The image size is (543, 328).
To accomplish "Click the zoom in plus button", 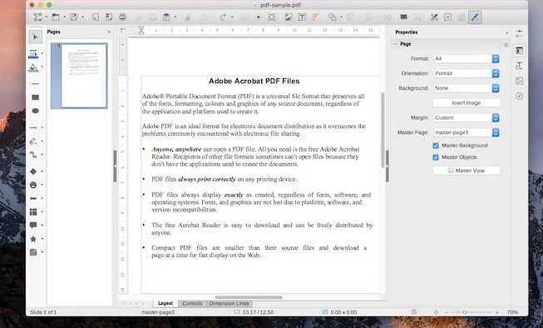I will click(497, 312).
